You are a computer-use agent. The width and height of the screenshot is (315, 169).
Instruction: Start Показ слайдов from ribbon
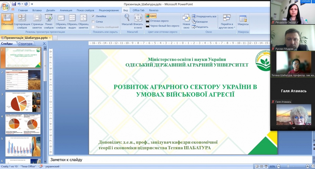[49, 22]
